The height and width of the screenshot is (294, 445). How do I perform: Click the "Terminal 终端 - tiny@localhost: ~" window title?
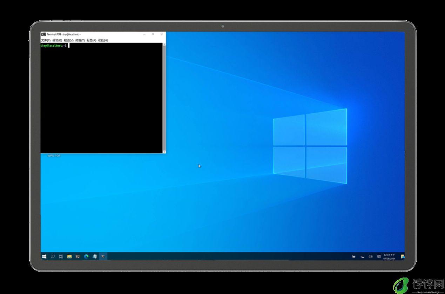coord(64,34)
